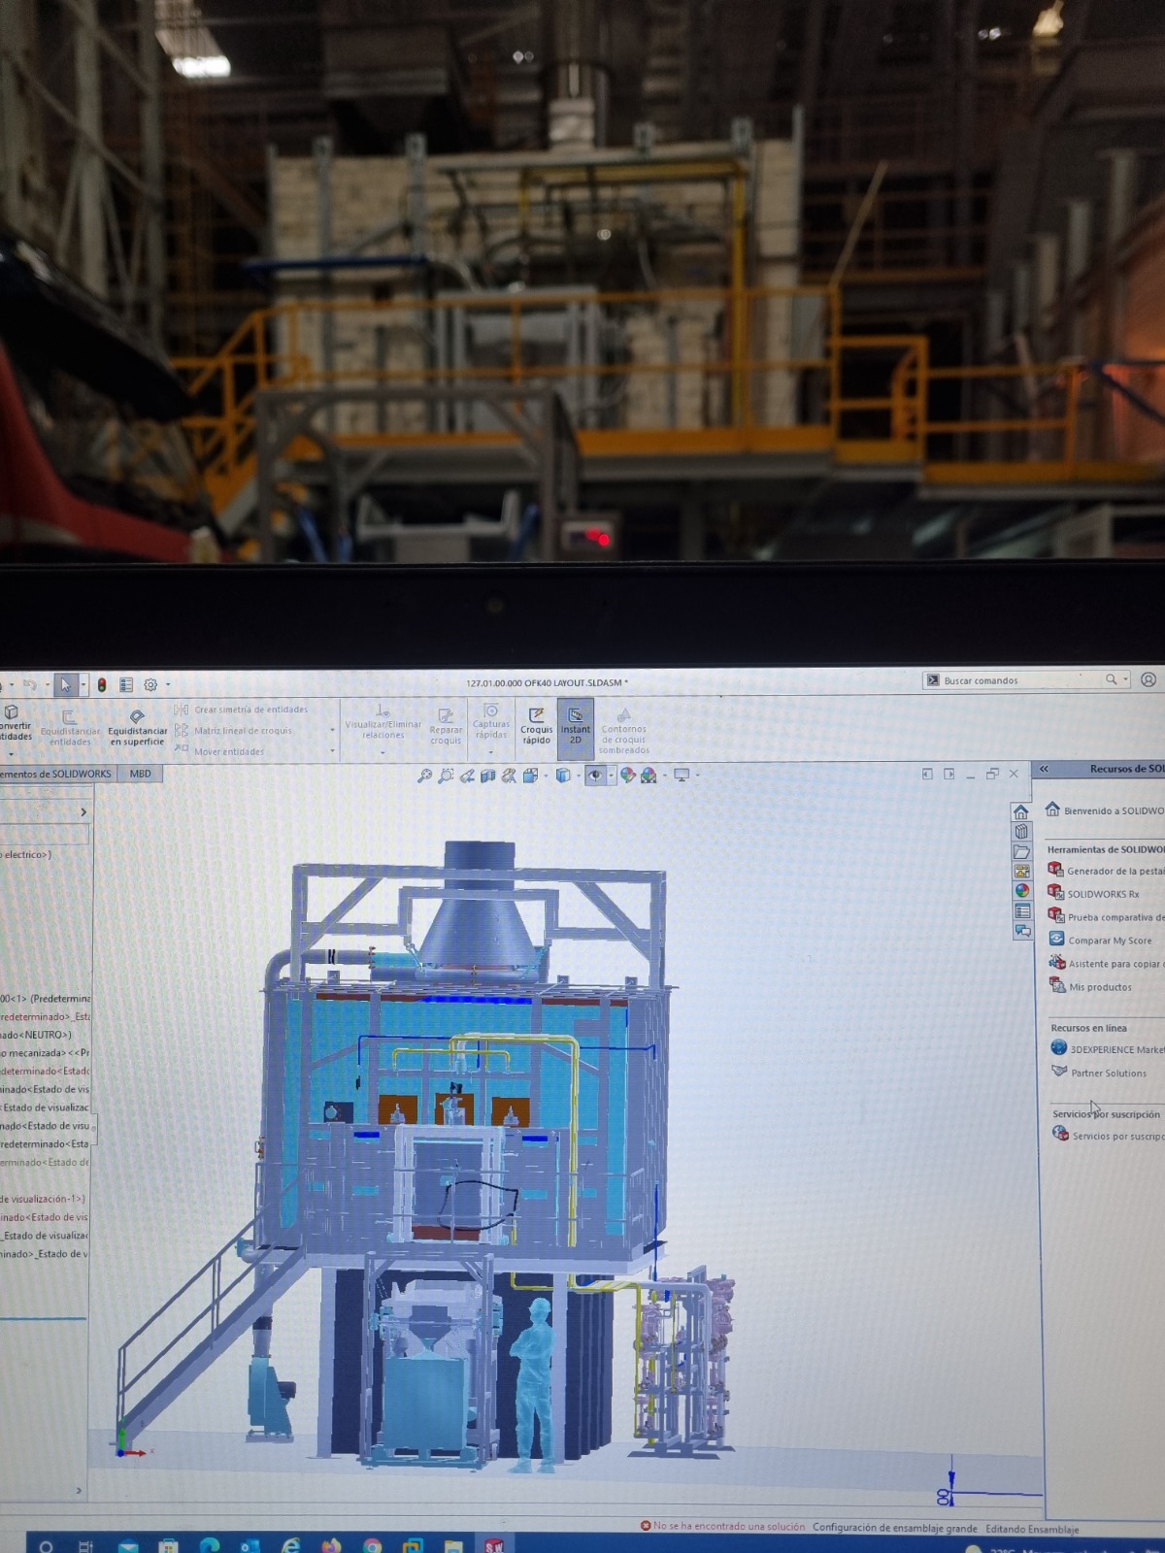
Task: Open the Appearances color-wheel task pane tab
Action: click(x=1021, y=891)
